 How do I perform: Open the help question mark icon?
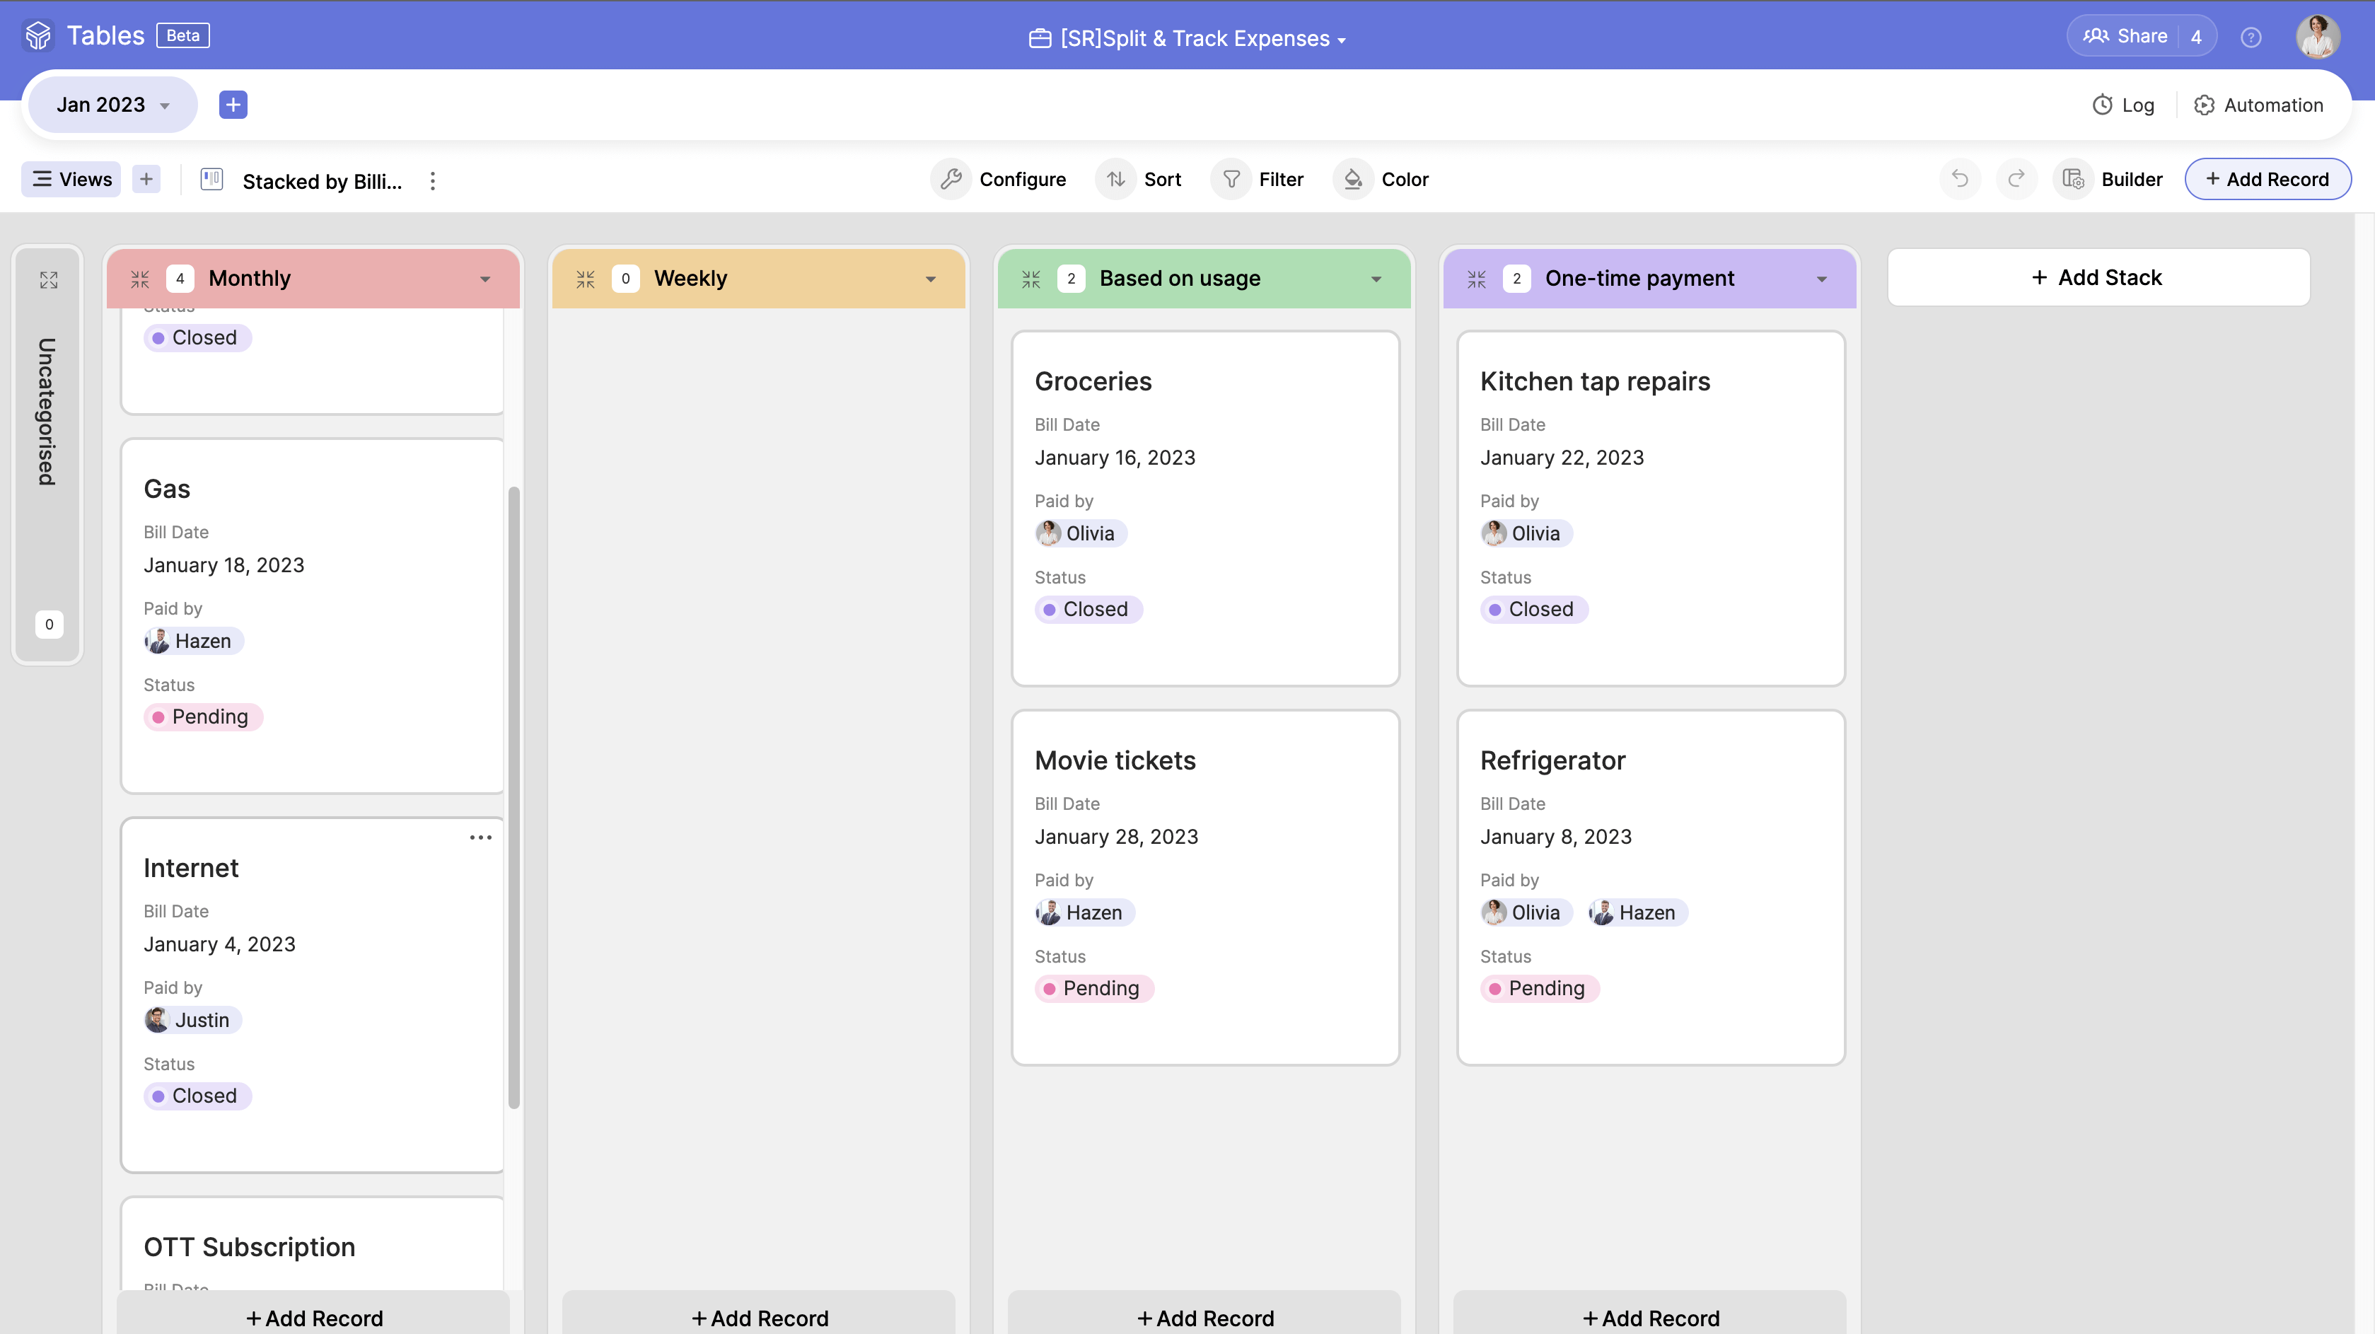(2251, 37)
